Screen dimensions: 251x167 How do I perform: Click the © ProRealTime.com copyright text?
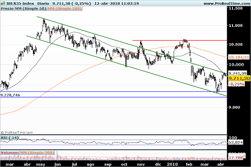[17, 133]
